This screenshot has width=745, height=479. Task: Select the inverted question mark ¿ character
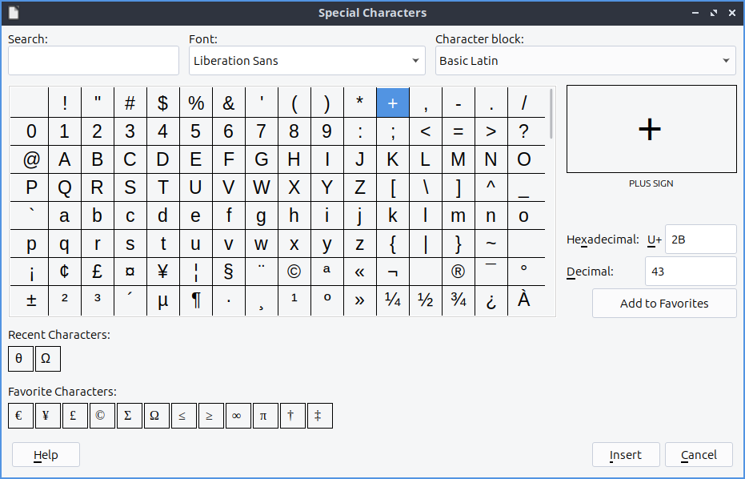tap(491, 300)
